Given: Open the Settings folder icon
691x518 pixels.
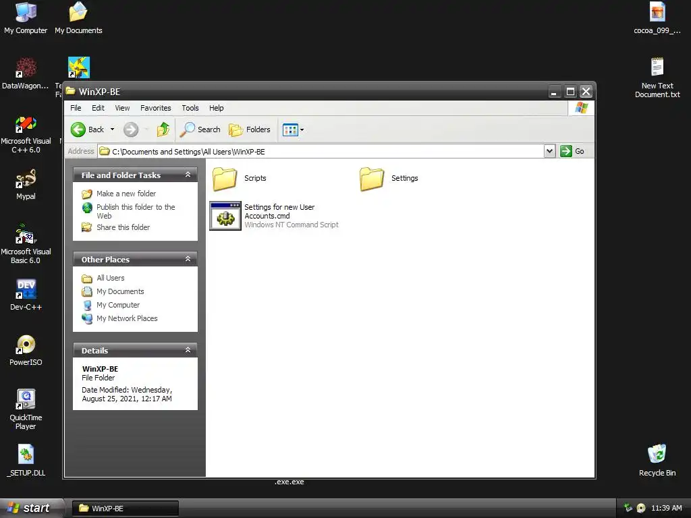Looking at the screenshot, I should tap(372, 179).
